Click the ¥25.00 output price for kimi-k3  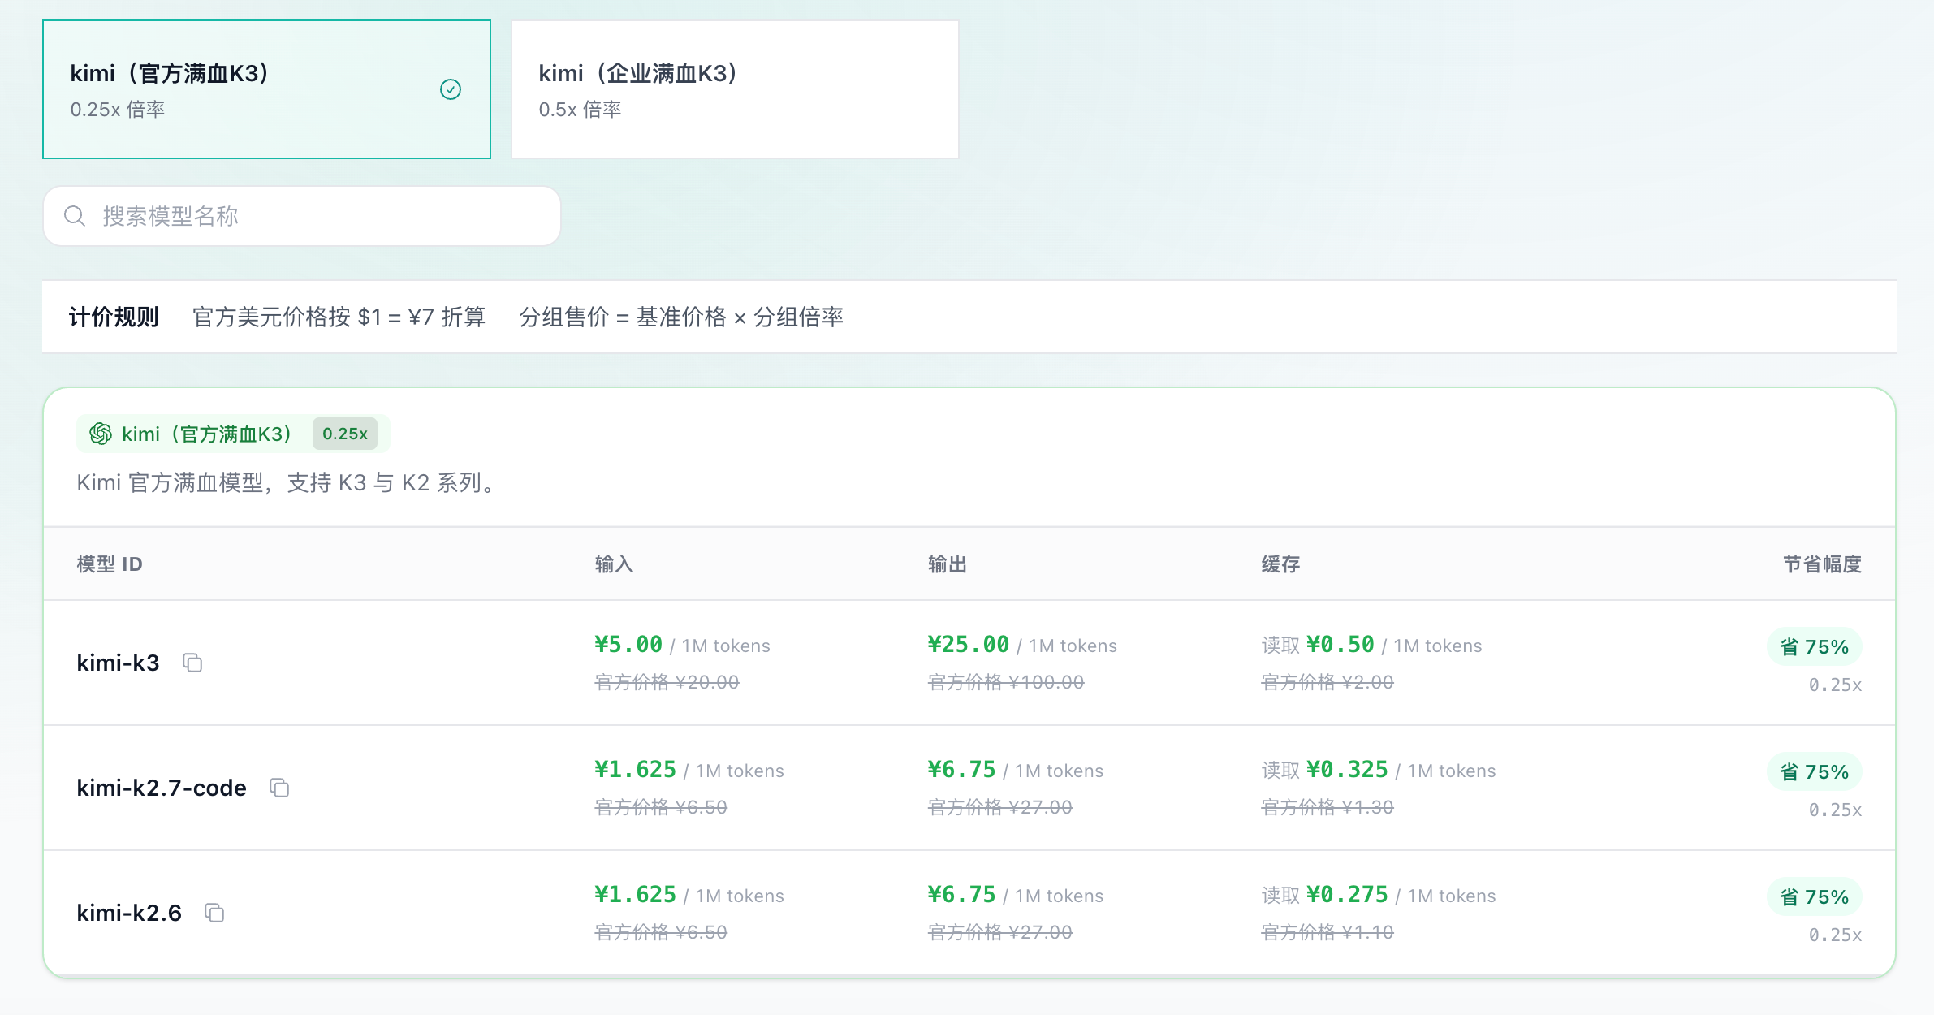point(969,645)
